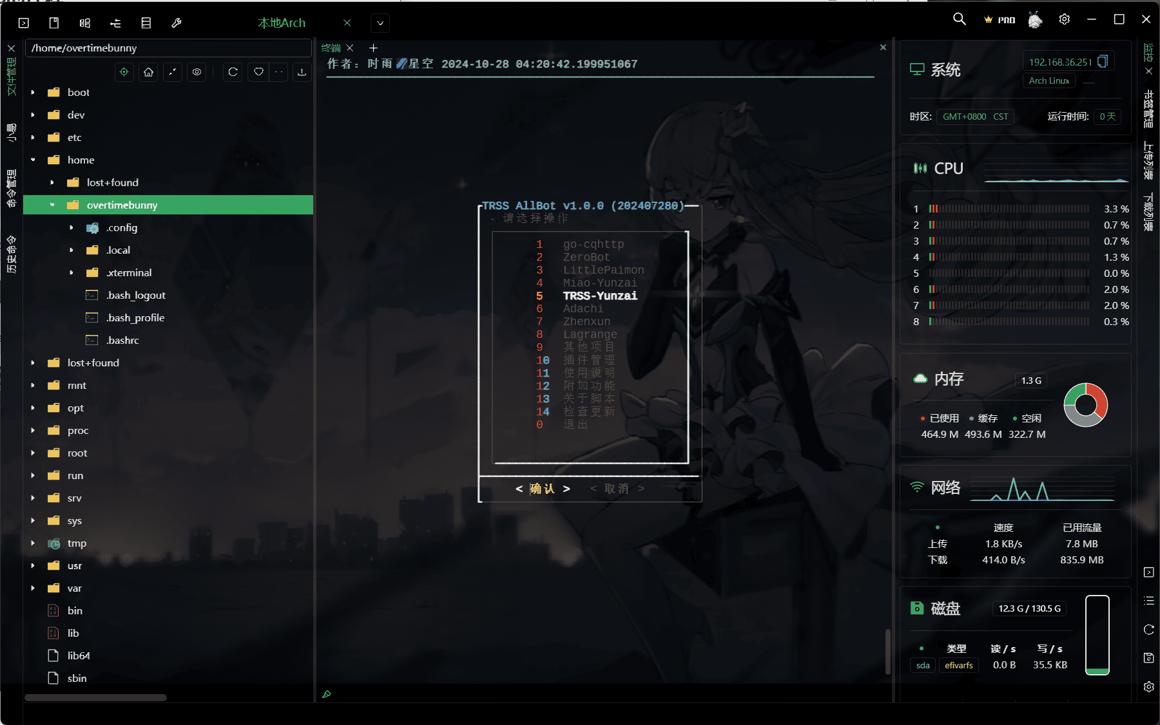Click the path input field /home/overtimebunny
The height and width of the screenshot is (725, 1160).
click(168, 48)
